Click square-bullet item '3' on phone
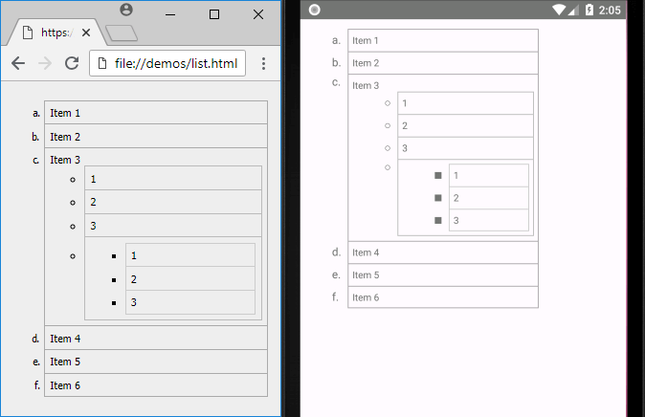 (489, 220)
